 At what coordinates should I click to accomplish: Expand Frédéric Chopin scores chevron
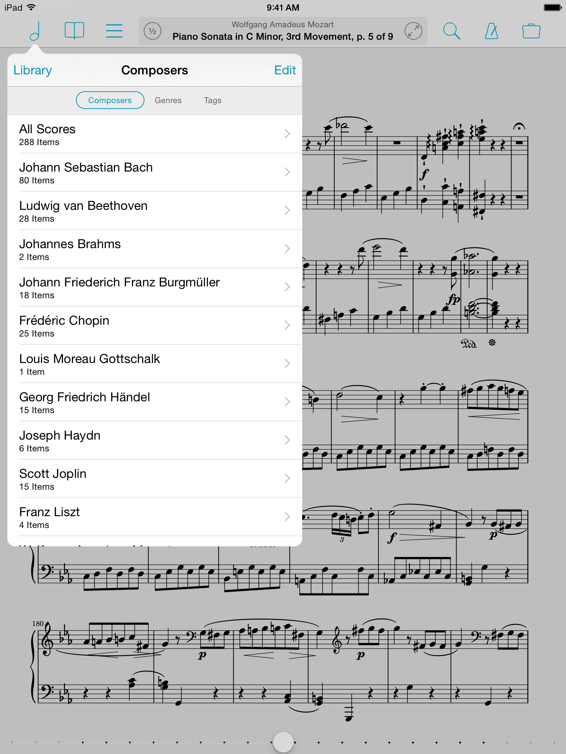tap(287, 325)
